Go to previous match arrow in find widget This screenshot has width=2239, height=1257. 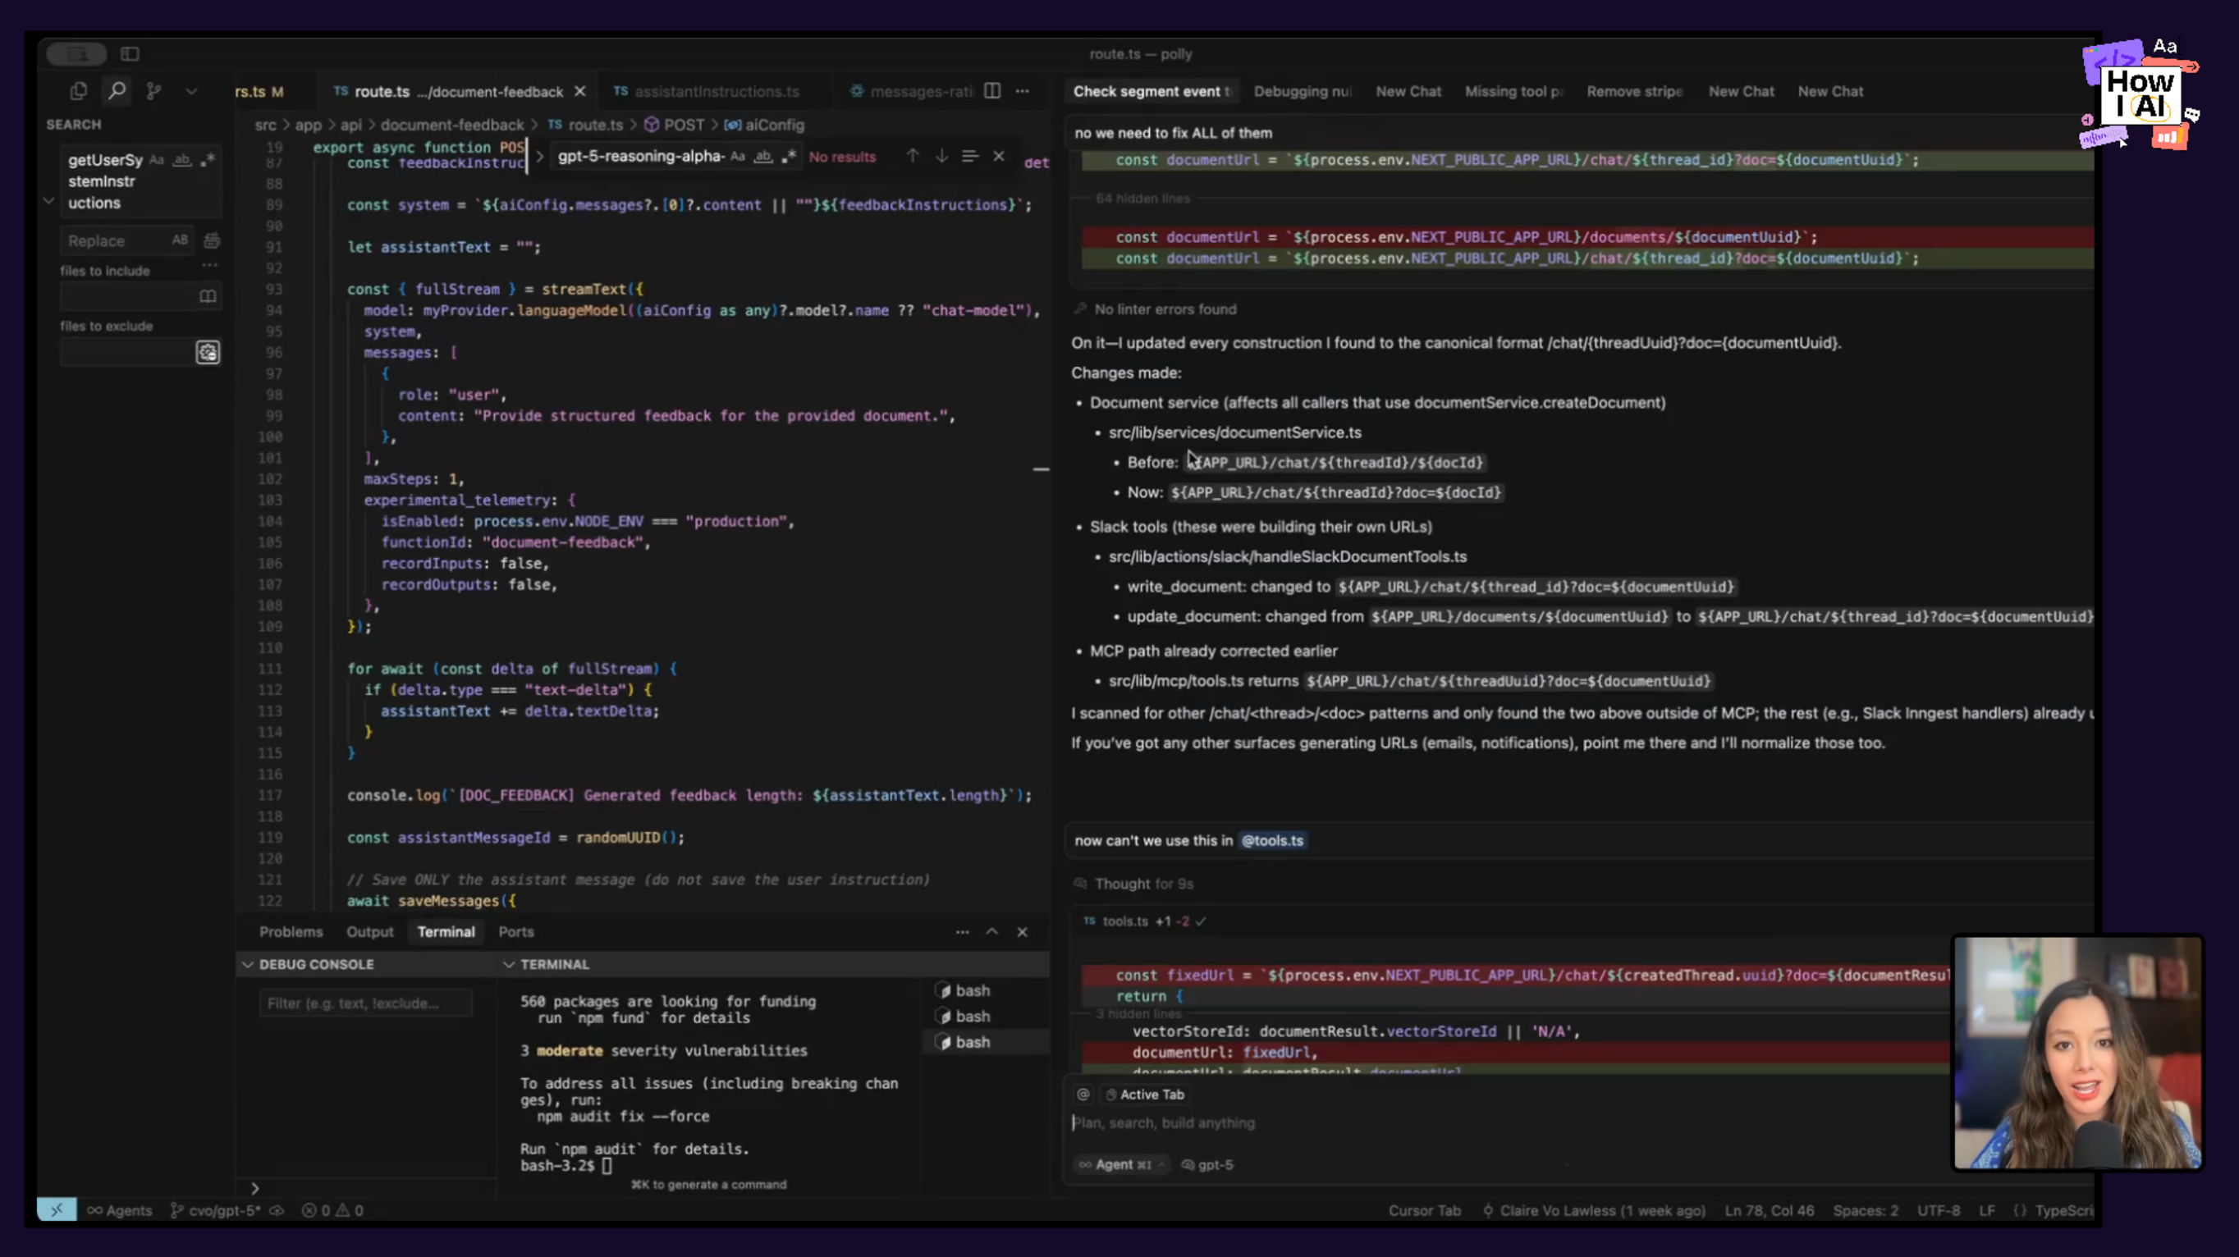[x=913, y=156]
